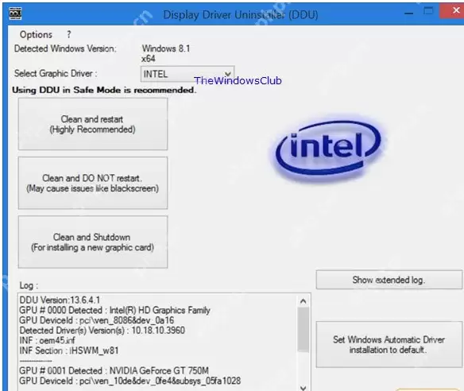Image resolution: width=464 pixels, height=391 pixels.
Task: Click the log scrollbar thumb
Action: point(303,330)
